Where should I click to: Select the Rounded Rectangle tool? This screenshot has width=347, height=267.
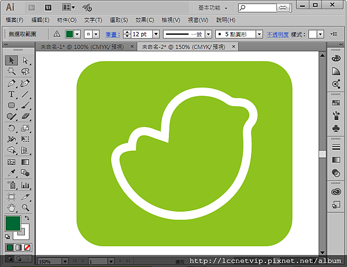pos(12,106)
